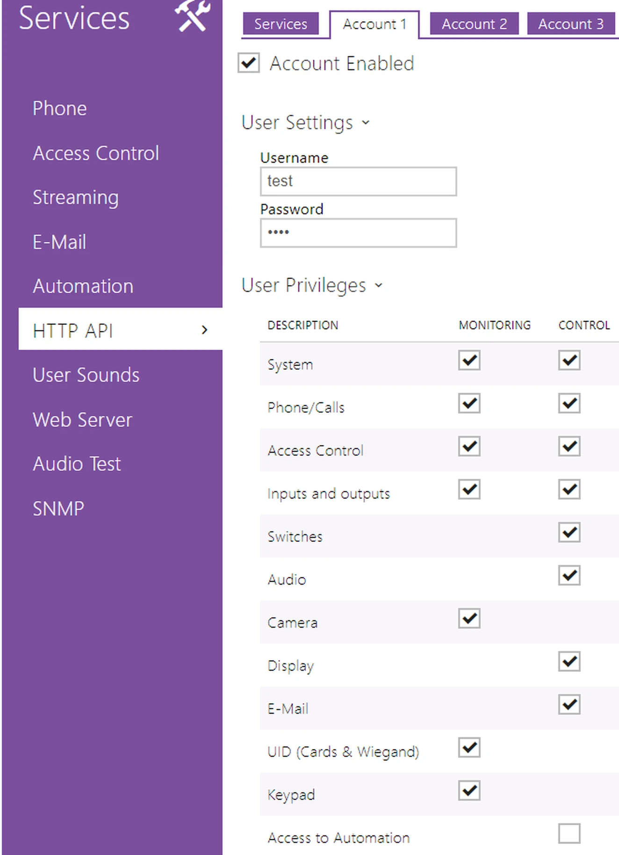The height and width of the screenshot is (855, 619).
Task: Open the Account 3 tab
Action: 571,24
